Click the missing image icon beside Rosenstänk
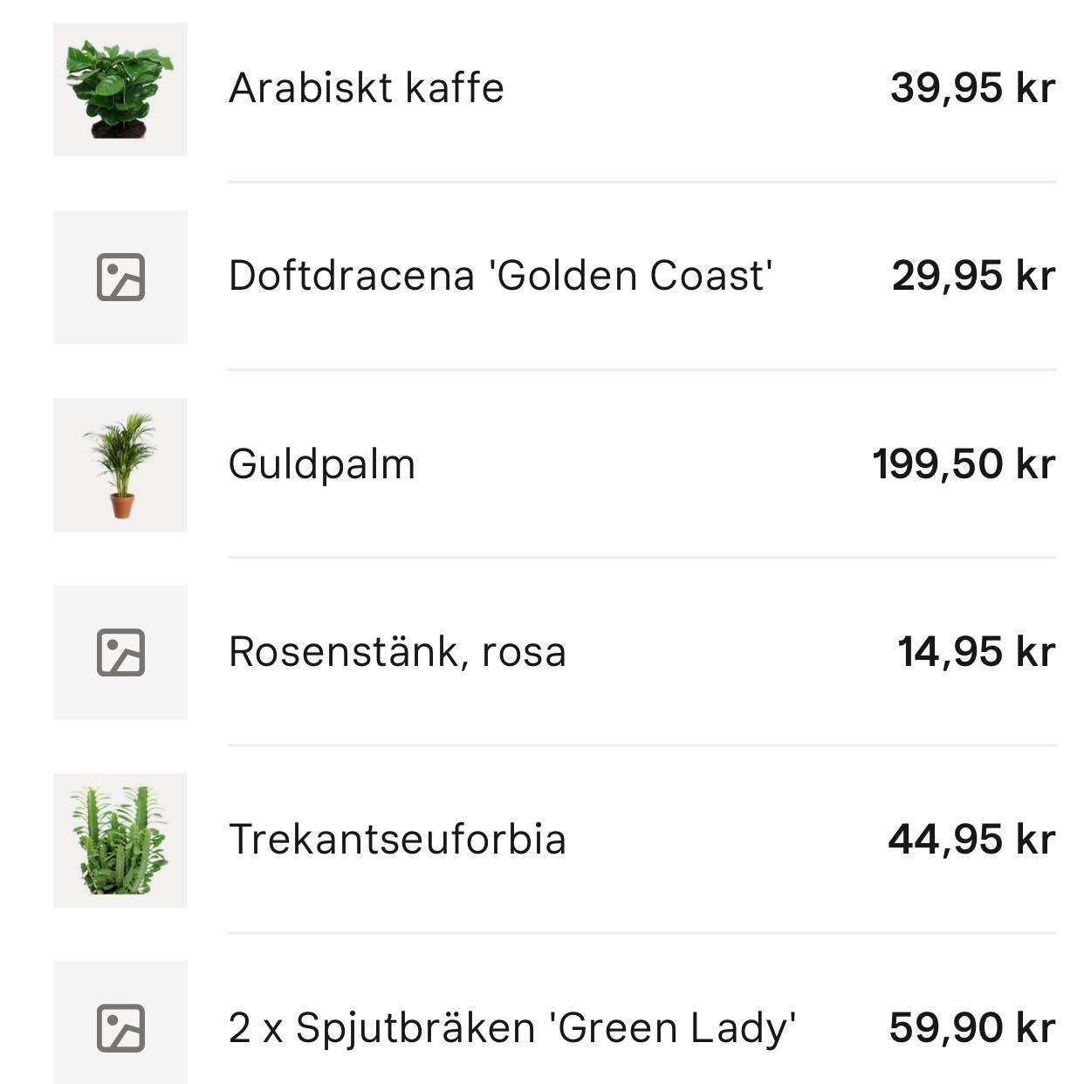1084x1084 pixels. tap(120, 652)
